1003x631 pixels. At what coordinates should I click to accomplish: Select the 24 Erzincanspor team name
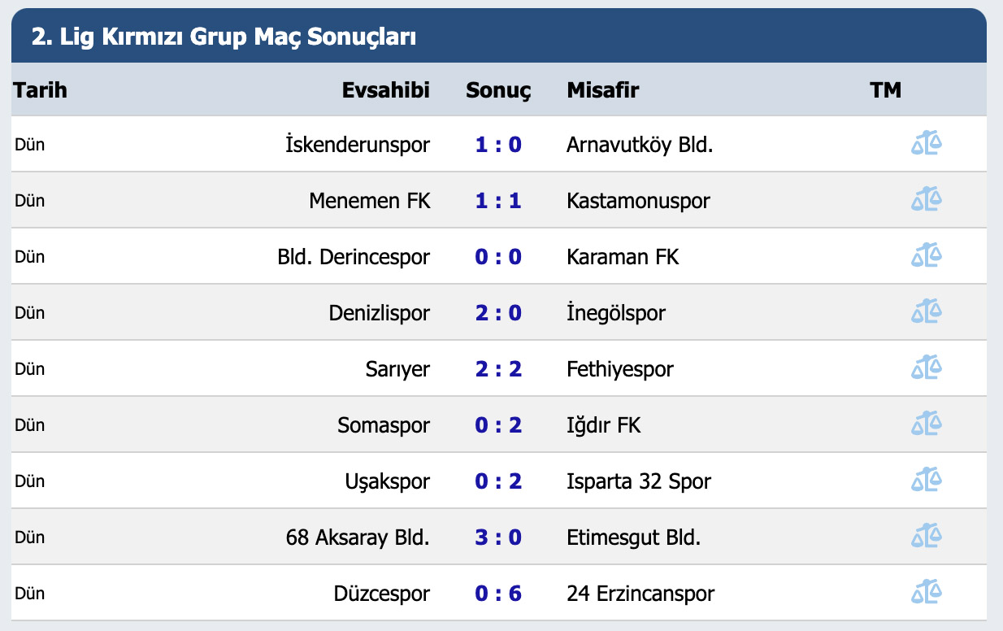point(640,594)
